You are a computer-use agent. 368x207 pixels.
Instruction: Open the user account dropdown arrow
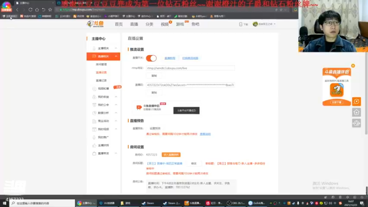[x=275, y=24]
